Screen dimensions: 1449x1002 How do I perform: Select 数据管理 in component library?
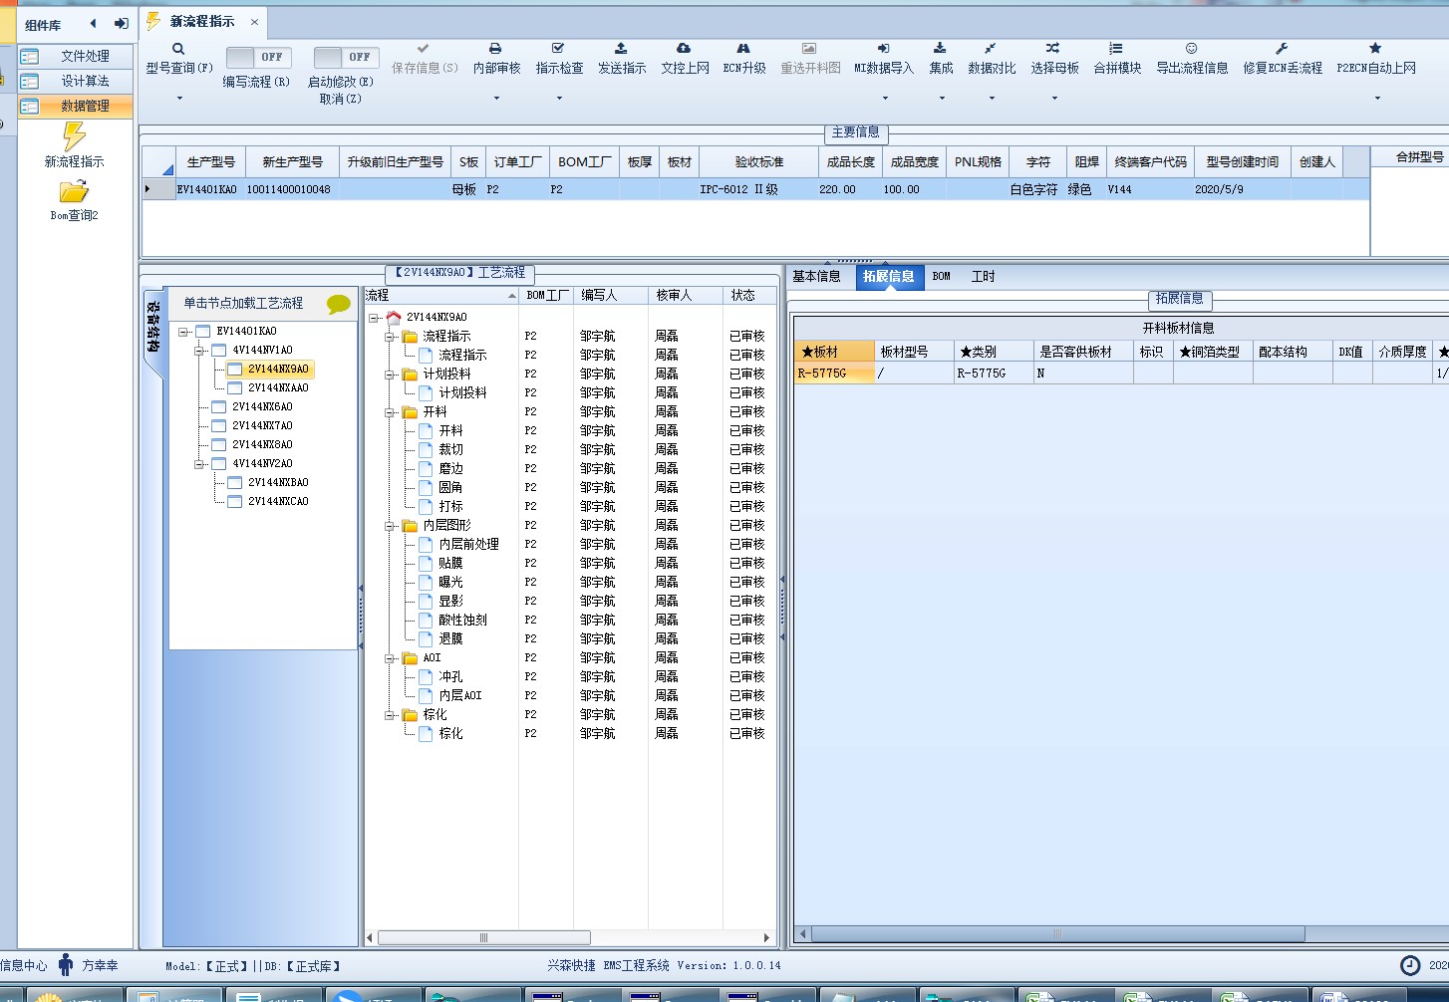click(76, 106)
